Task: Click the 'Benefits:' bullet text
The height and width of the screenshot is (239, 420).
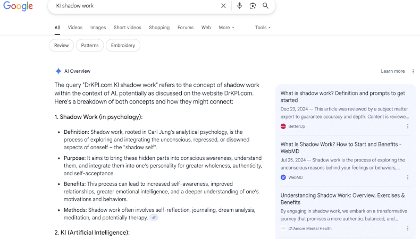Action: pyautogui.click(x=75, y=184)
